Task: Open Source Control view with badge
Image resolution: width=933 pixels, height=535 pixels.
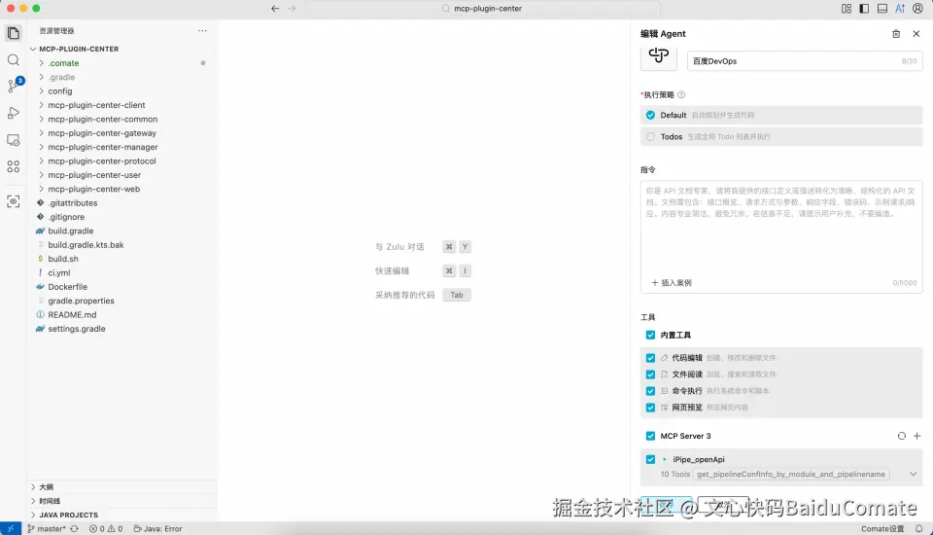Action: (x=13, y=86)
